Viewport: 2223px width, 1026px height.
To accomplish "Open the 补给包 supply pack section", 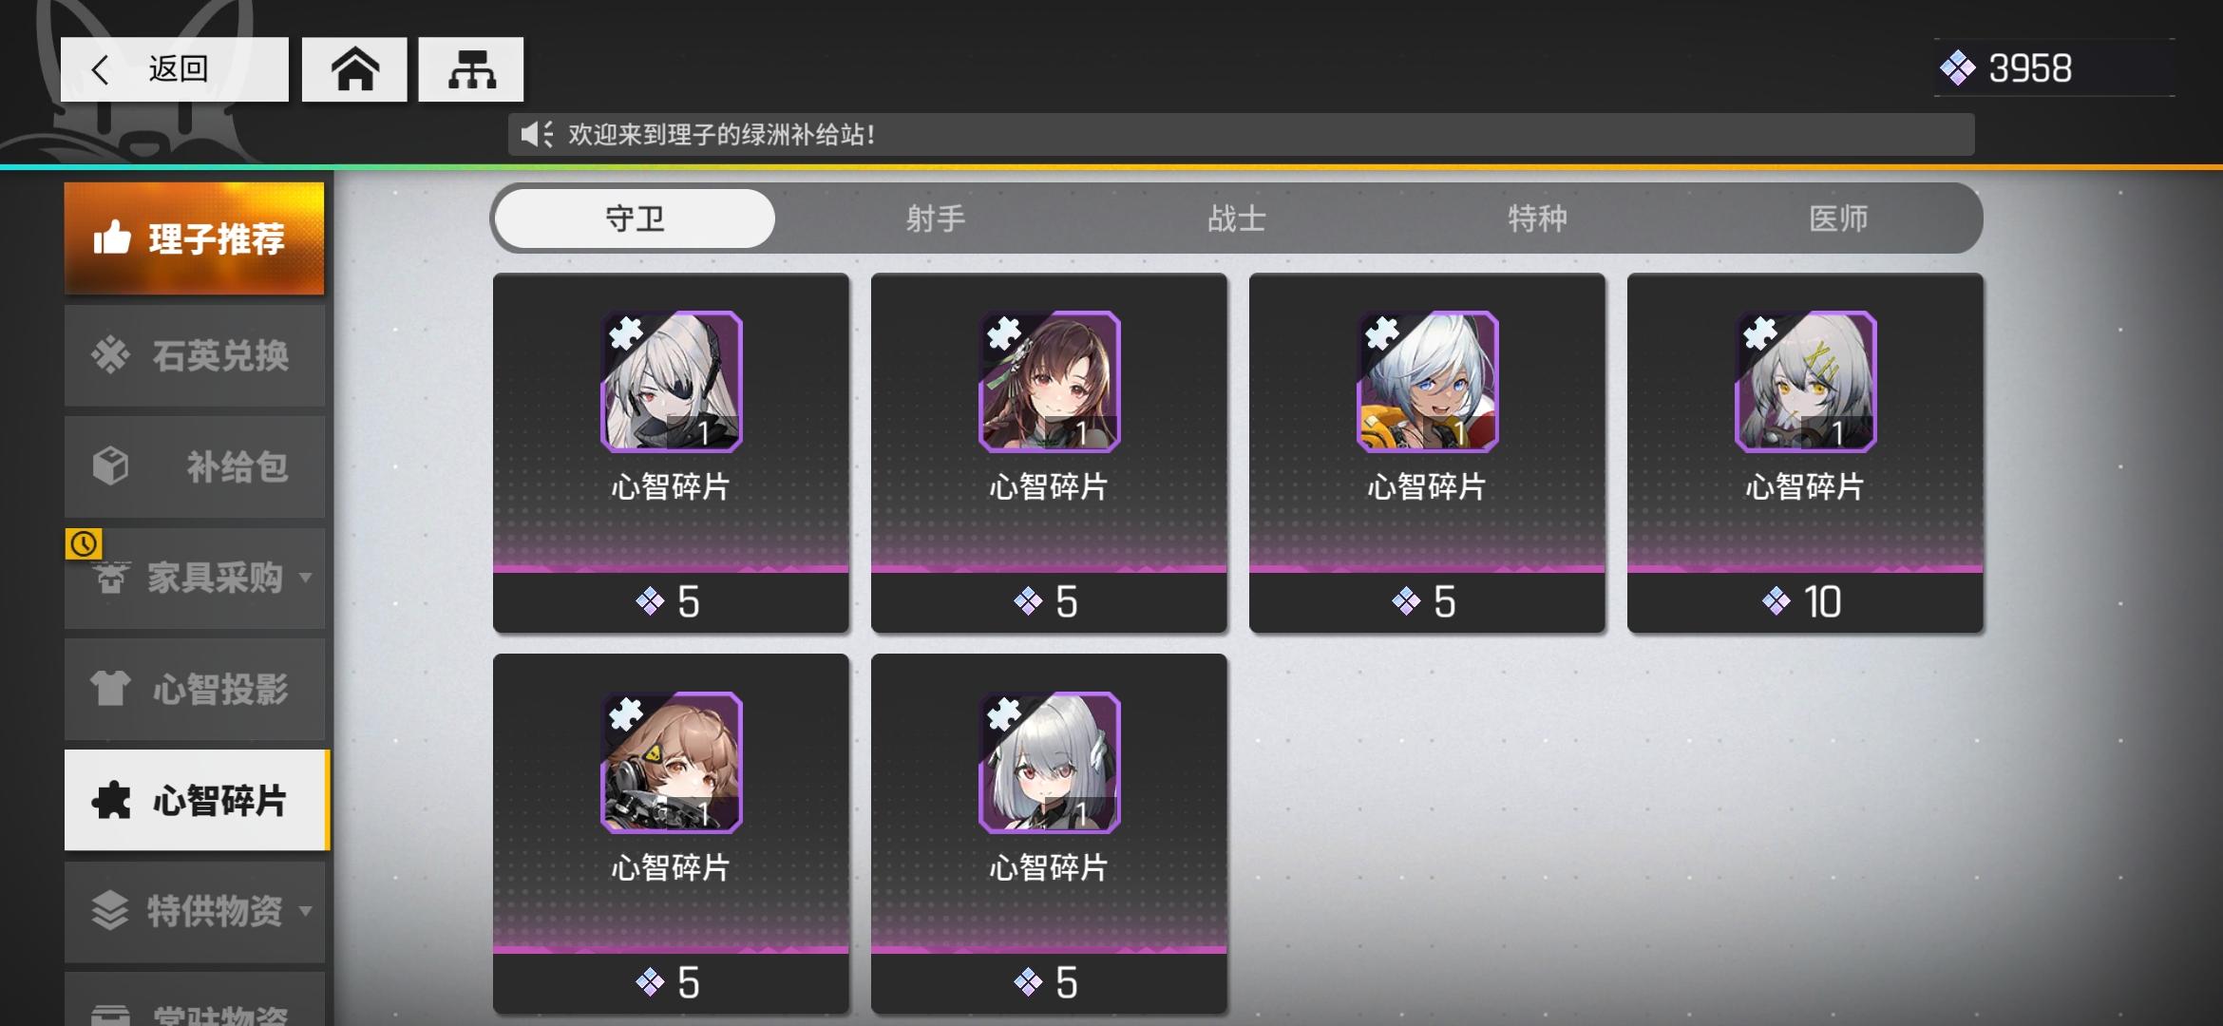I will [x=194, y=466].
